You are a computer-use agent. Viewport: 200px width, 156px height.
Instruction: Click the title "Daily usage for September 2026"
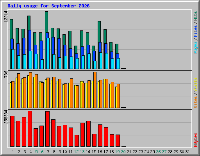click(48, 6)
